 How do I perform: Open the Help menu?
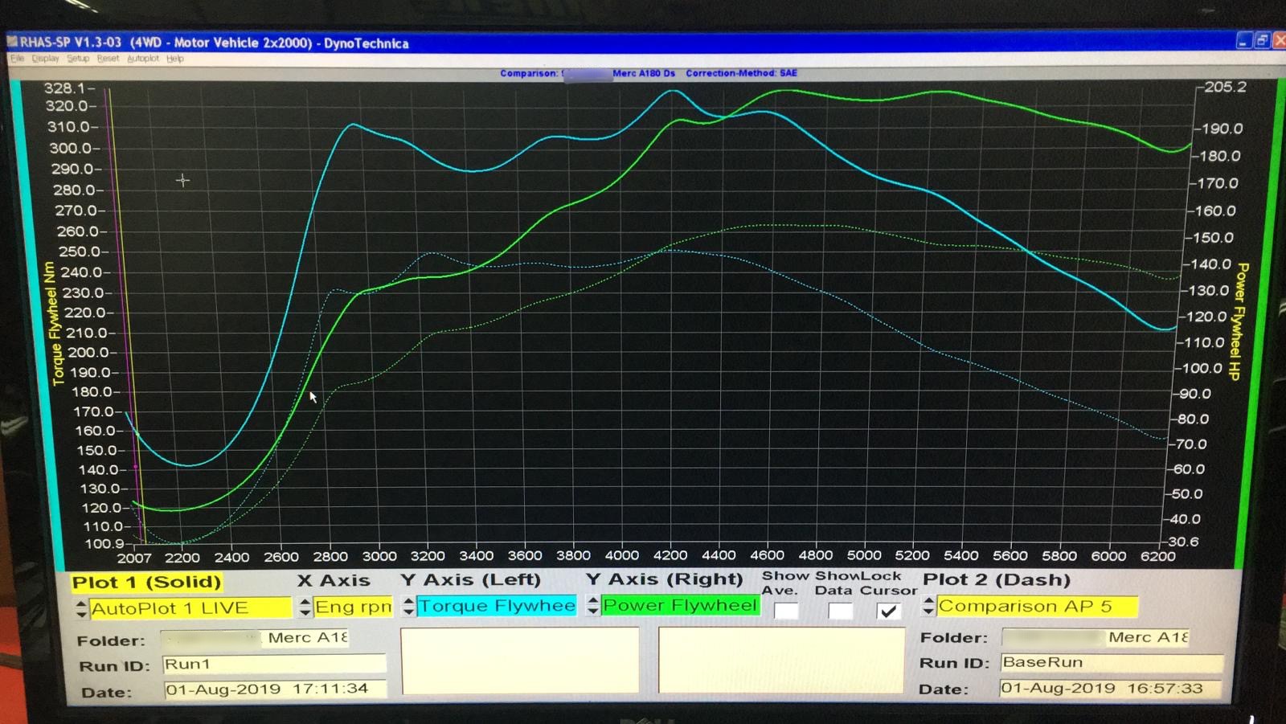tap(175, 59)
